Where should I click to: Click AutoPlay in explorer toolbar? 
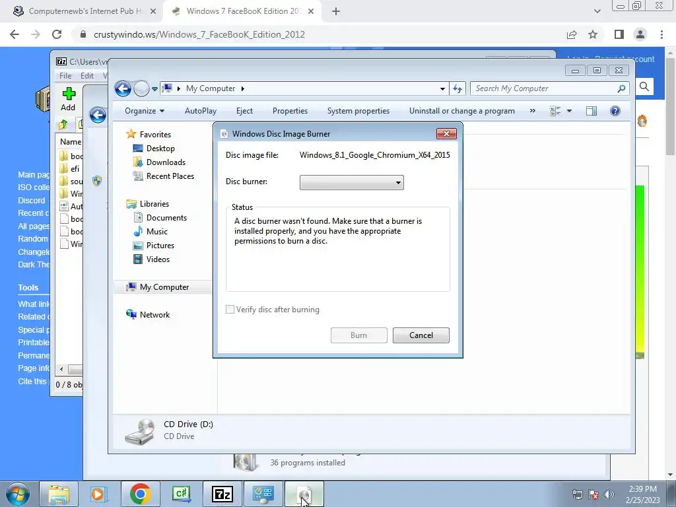coord(201,111)
